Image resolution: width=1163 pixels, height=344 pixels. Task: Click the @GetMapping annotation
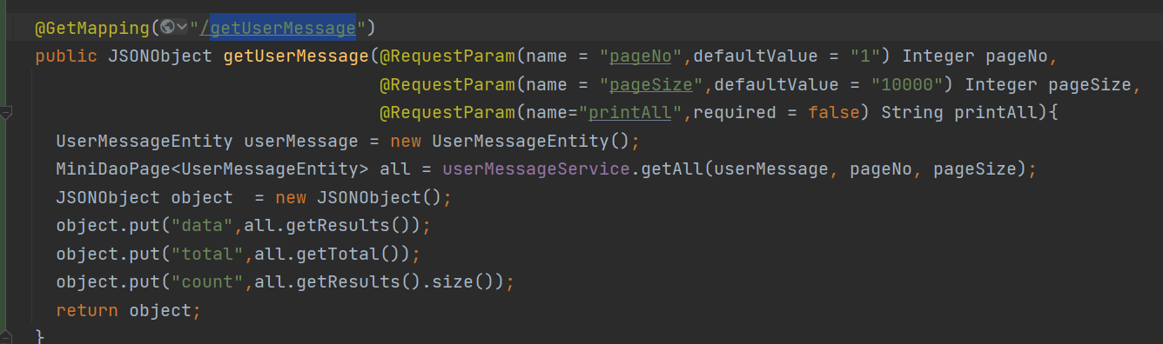pos(92,28)
